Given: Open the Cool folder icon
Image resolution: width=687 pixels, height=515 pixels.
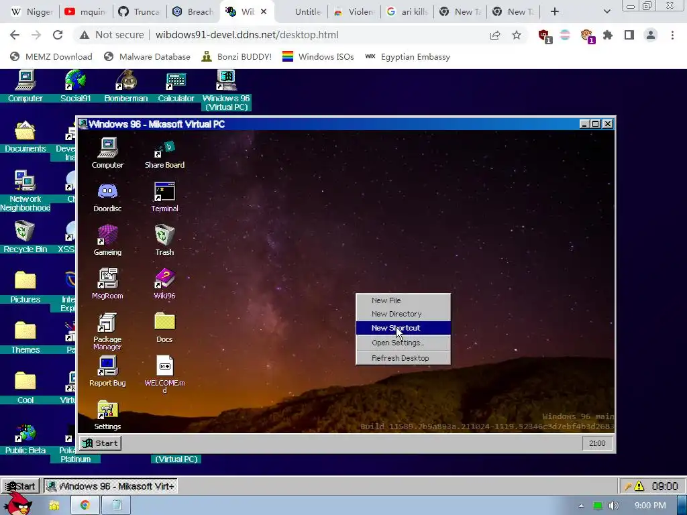Looking at the screenshot, I should (x=25, y=388).
